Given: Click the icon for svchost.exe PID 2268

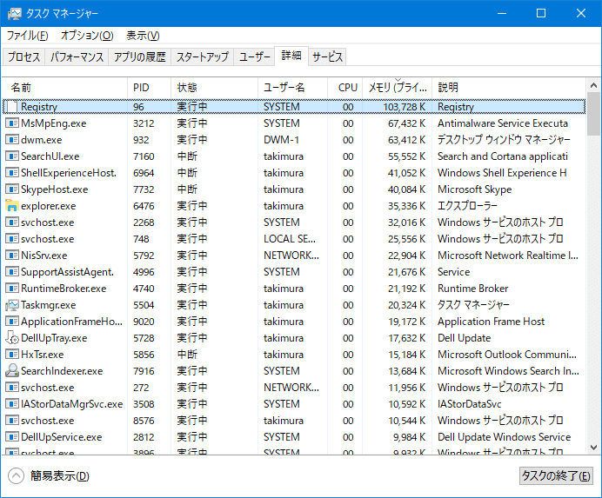Looking at the screenshot, I should pyautogui.click(x=12, y=222).
